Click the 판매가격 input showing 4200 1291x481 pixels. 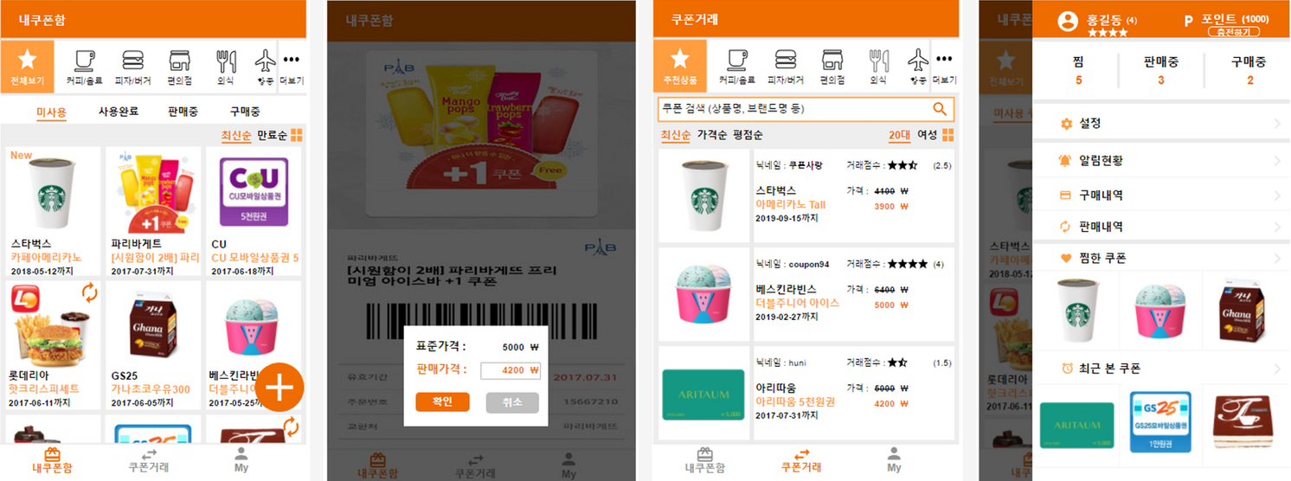(511, 370)
